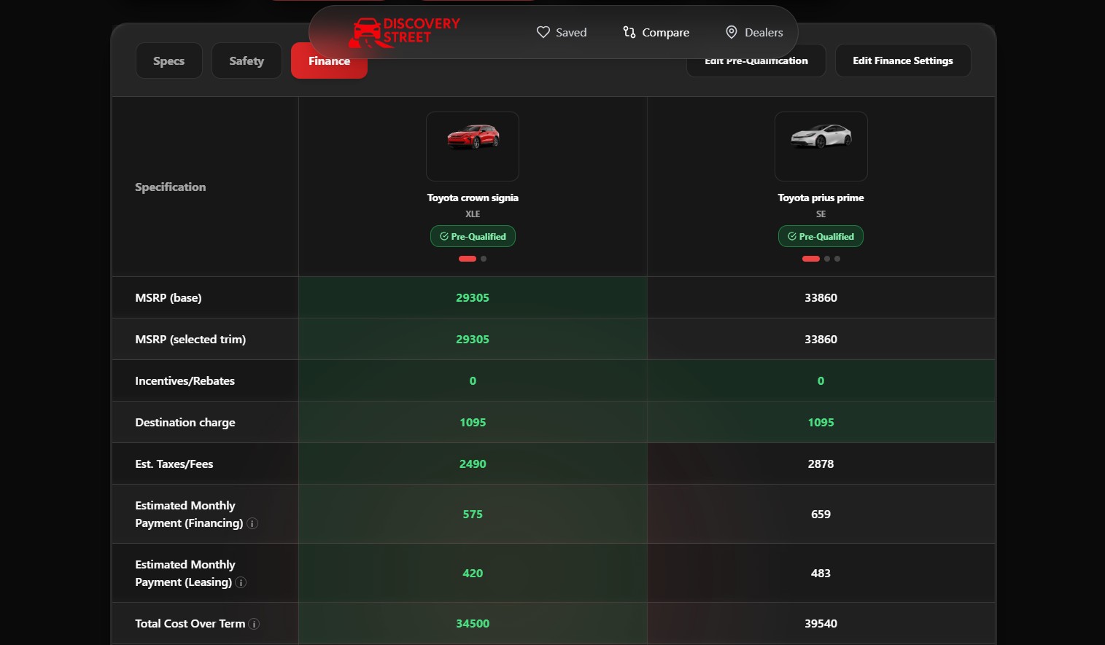Select active red carousel dot under prius prime

[x=811, y=259]
